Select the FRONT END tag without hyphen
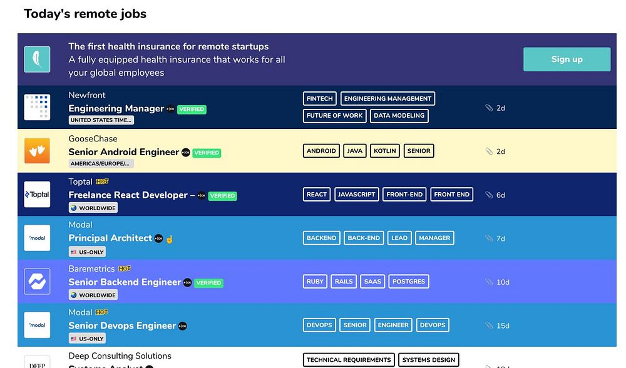The image size is (626, 368). click(x=451, y=195)
